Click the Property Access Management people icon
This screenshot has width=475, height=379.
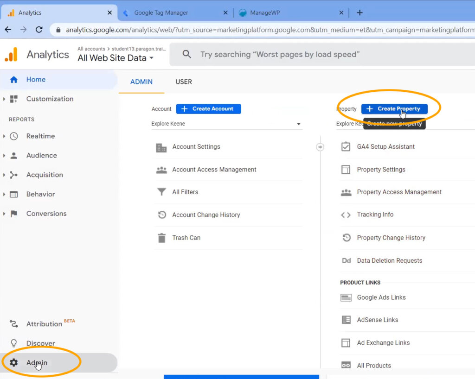click(x=346, y=192)
